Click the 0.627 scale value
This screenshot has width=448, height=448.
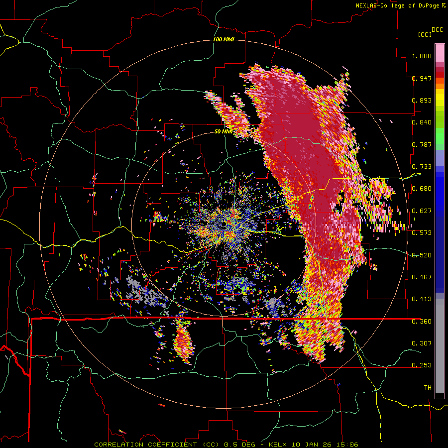click(x=422, y=211)
